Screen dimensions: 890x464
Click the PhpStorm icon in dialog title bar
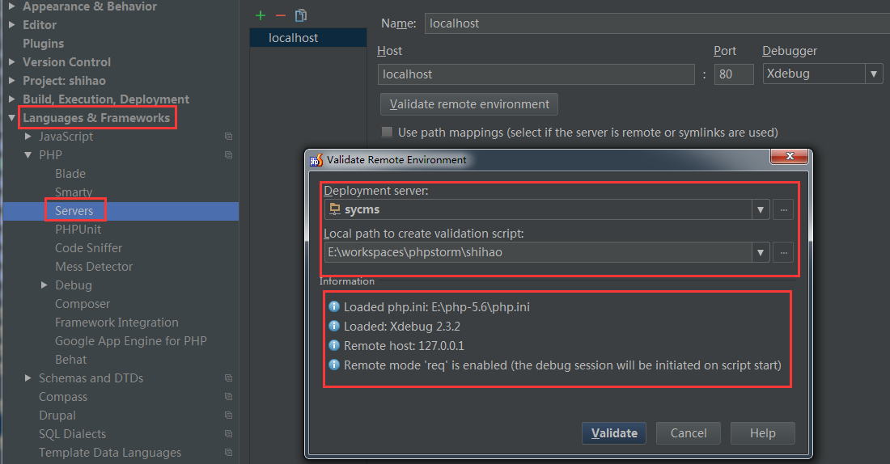pyautogui.click(x=316, y=160)
